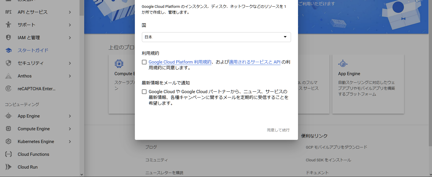
Task: Click the 同意して続行 button
Action: click(278, 130)
